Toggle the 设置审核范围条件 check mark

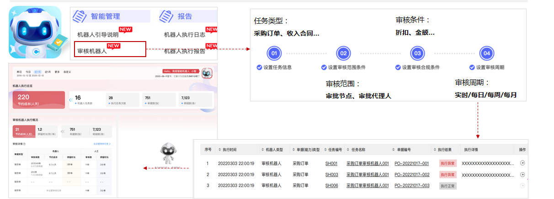coord(324,67)
